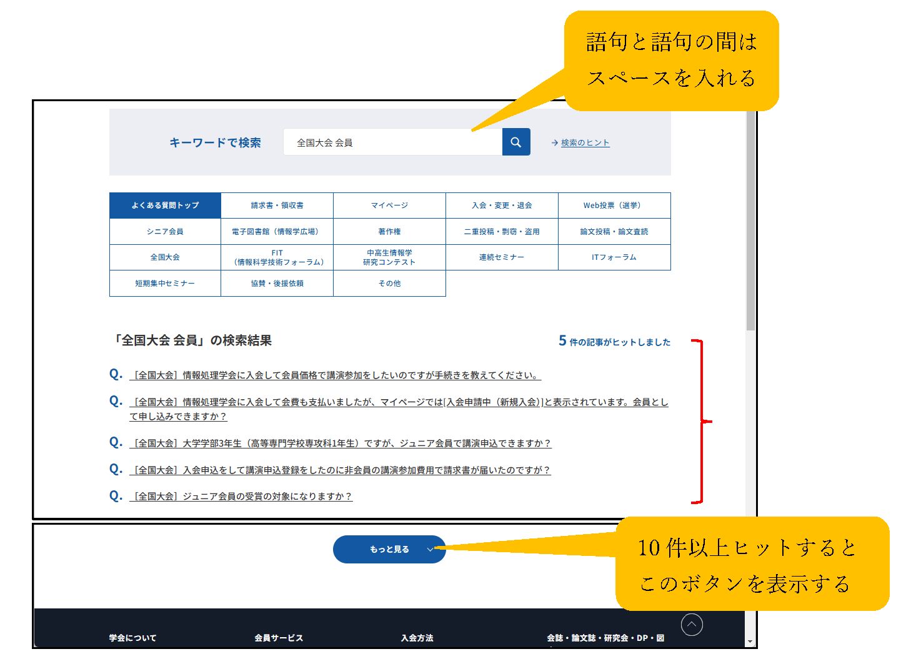Viewport: 906px width, 664px height.
Task: Select the ITフォーラム category
Action: (614, 257)
